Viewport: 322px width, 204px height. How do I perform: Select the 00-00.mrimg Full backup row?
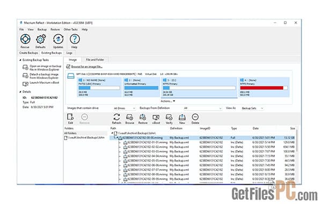(x=202, y=137)
